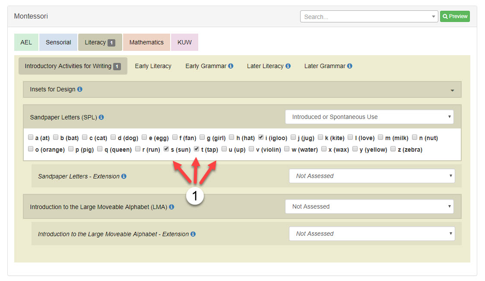Image resolution: width=485 pixels, height=281 pixels.
Task: Enable the y (yellow) checkbox
Action: [355, 149]
